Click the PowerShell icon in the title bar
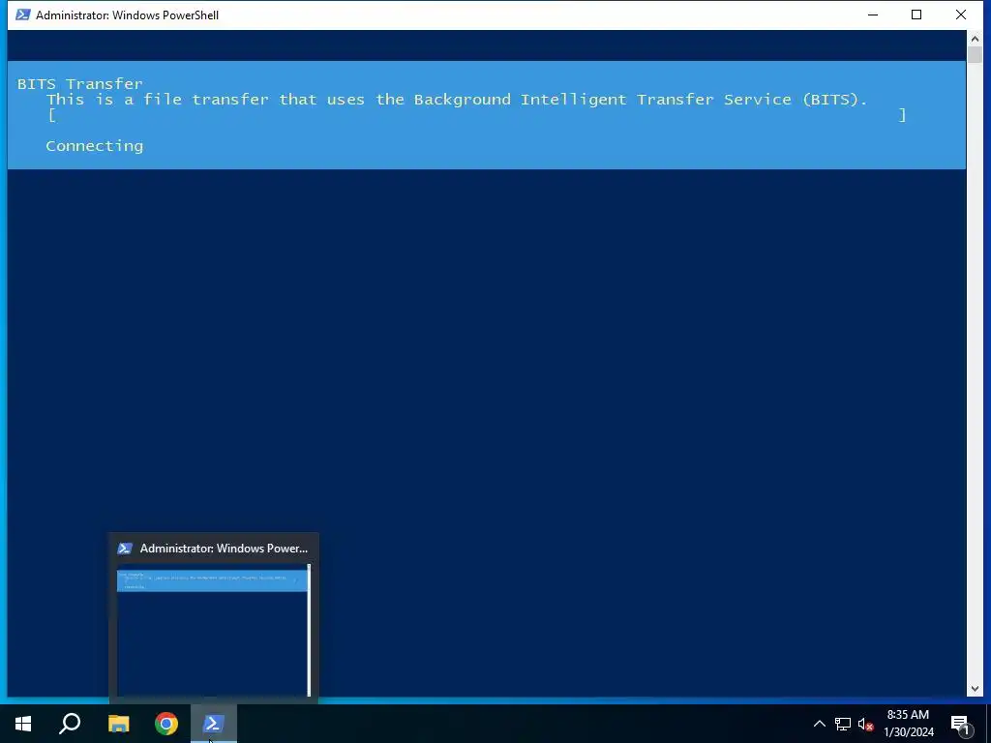This screenshot has height=743, width=991. [23, 15]
